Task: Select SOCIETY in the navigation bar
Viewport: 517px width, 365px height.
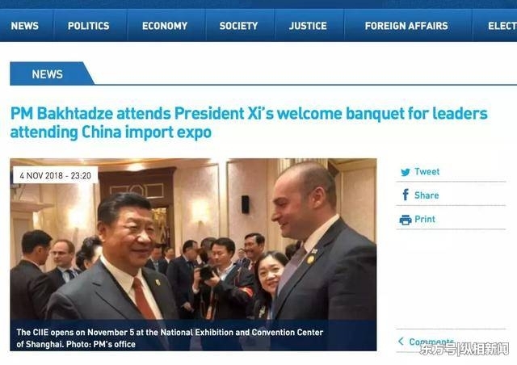Action: tap(238, 26)
